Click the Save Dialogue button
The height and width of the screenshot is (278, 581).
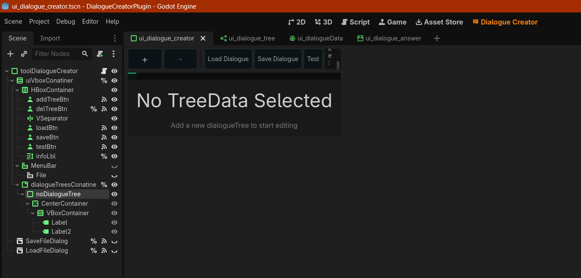[278, 59]
